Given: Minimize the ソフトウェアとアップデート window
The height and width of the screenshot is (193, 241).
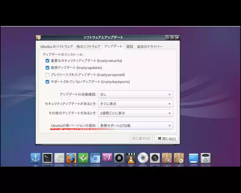Looking at the screenshot, I should 168,38.
